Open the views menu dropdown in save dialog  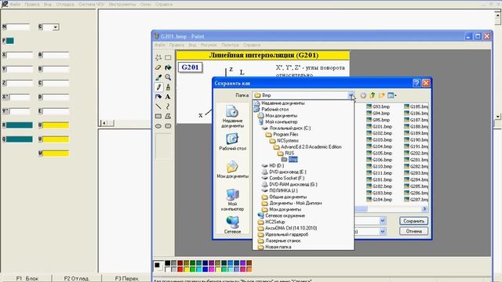pyautogui.click(x=392, y=96)
